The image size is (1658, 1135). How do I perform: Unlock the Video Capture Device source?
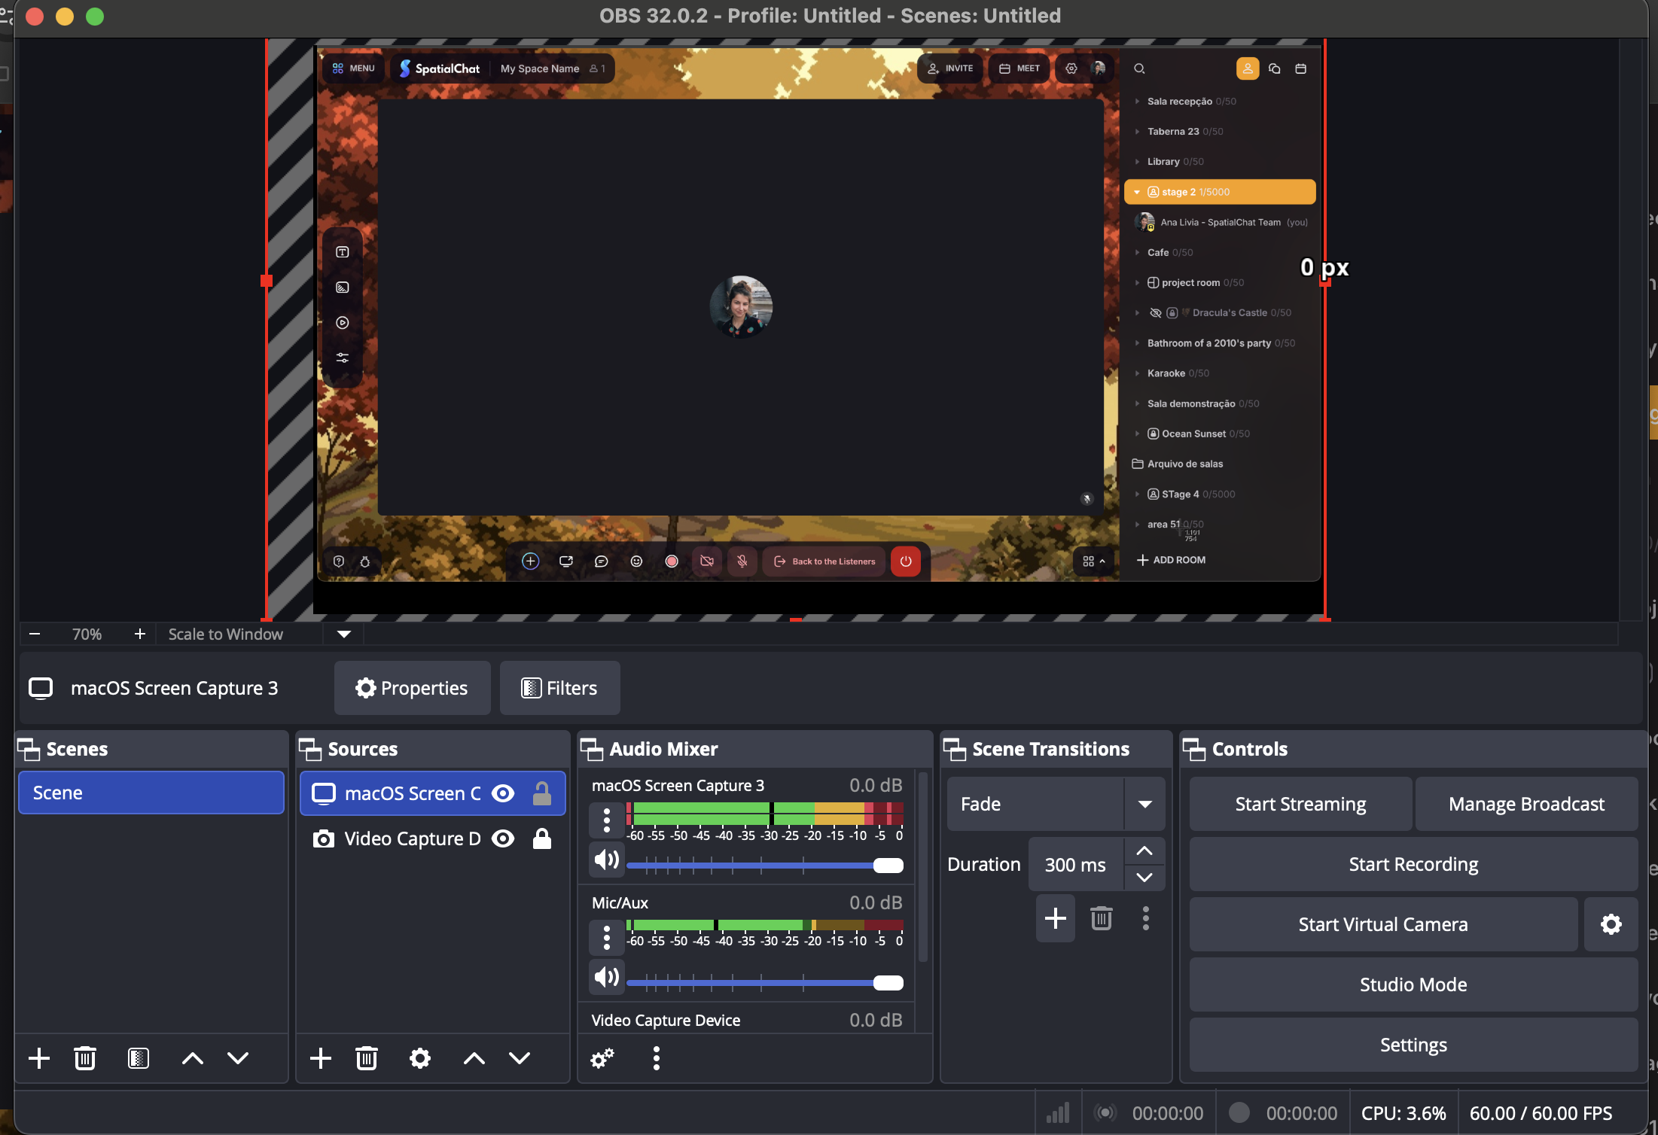[542, 838]
